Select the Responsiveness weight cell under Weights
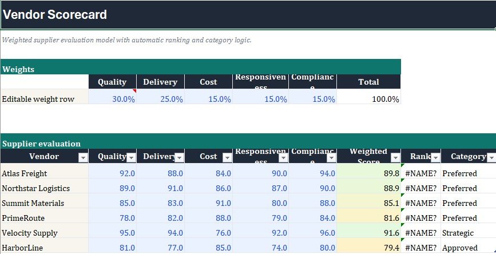Image resolution: width=496 pixels, height=254 pixels. pos(261,97)
